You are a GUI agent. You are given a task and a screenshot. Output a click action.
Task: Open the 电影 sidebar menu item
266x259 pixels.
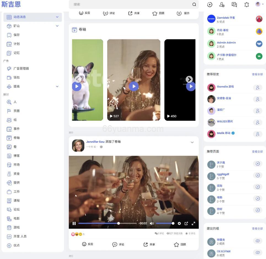pos(16,218)
